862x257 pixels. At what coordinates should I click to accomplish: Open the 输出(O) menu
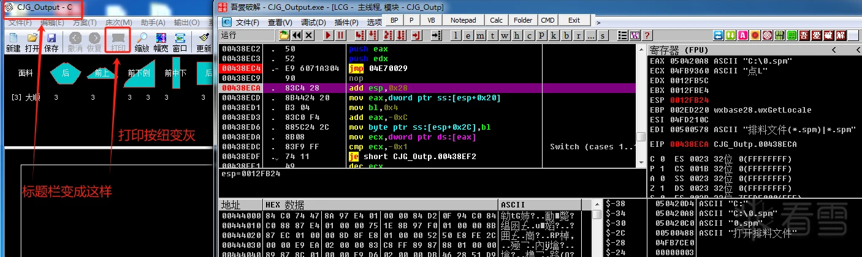point(186,23)
